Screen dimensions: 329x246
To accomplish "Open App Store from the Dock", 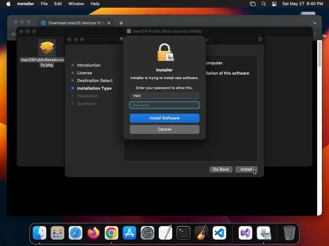I will coord(129,233).
